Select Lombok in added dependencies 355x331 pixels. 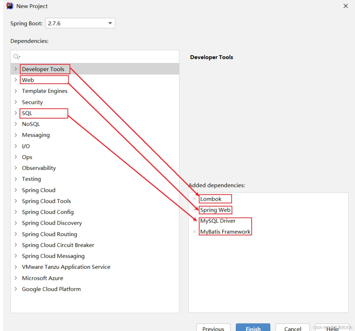pyautogui.click(x=211, y=199)
